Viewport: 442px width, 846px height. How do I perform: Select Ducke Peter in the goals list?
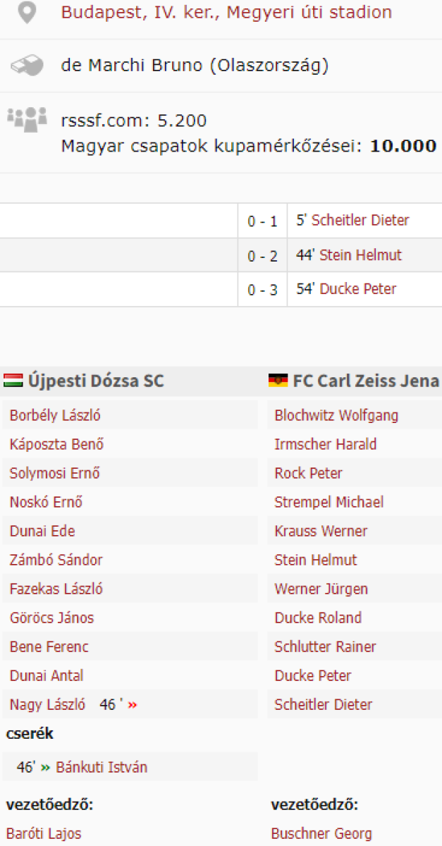357,289
